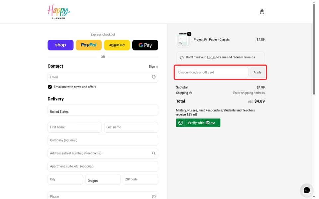The height and width of the screenshot is (199, 319).
Task: Focus the Email input field
Action: point(103,77)
